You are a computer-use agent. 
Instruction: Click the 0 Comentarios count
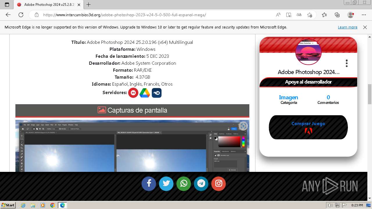click(328, 100)
